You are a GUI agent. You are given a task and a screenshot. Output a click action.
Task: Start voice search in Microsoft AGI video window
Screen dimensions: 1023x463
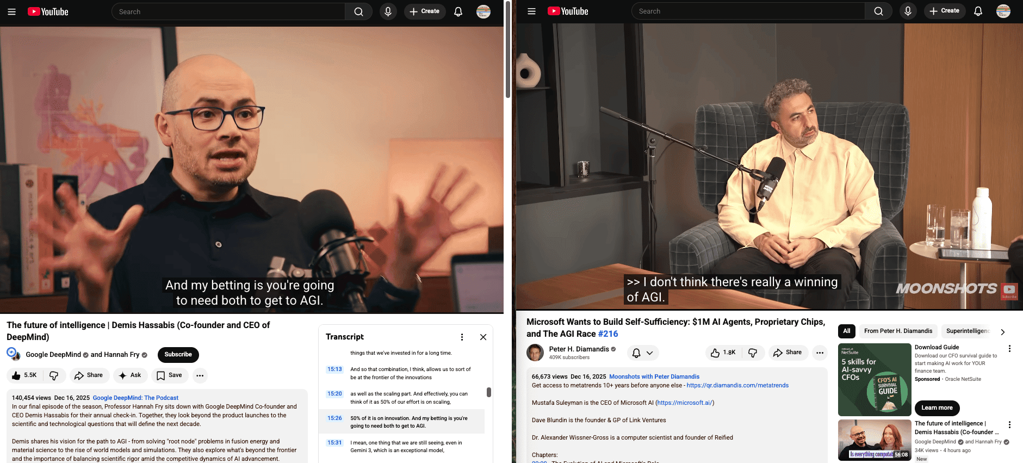pyautogui.click(x=908, y=11)
